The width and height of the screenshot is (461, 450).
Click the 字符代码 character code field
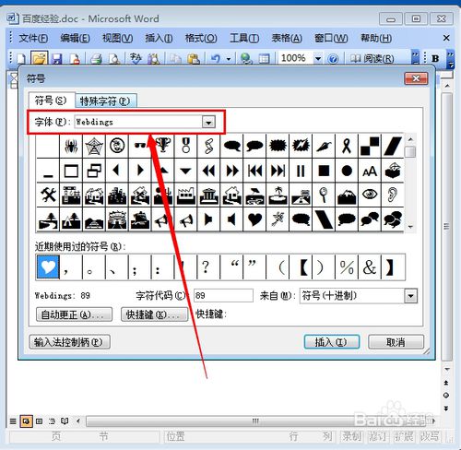click(223, 296)
